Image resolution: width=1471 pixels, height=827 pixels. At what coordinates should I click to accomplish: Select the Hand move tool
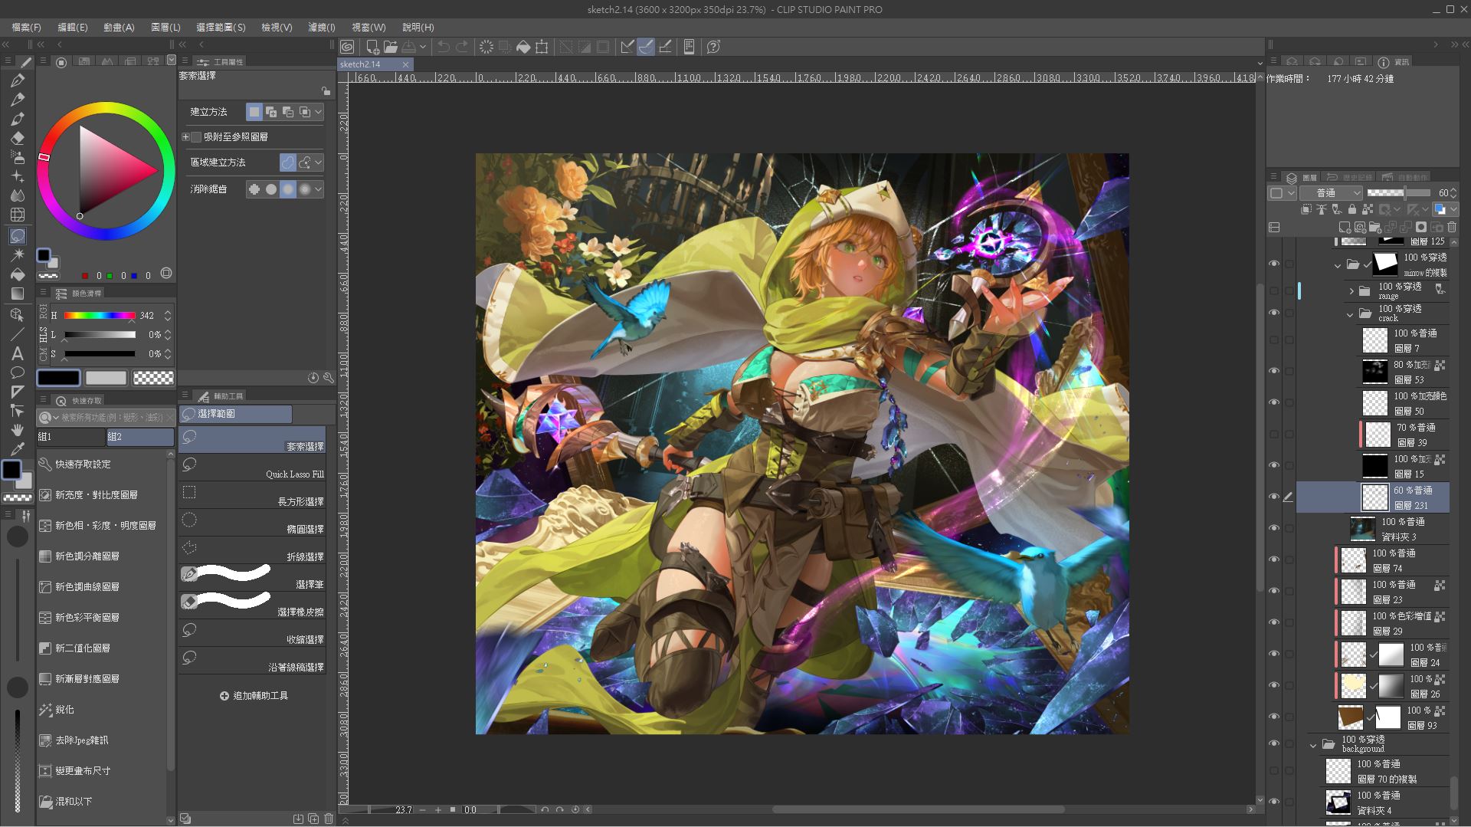pos(17,430)
